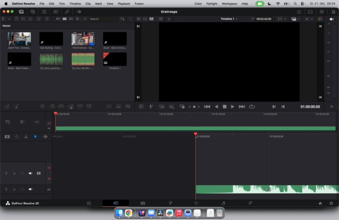Open Project Settings gear icon

pos(331,204)
